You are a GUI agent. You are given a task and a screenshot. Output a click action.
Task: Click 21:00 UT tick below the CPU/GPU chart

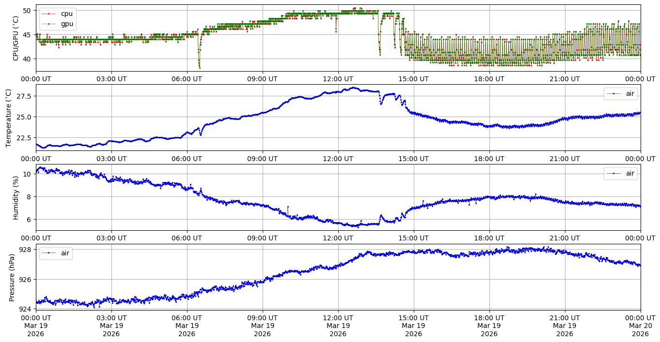(x=565, y=79)
